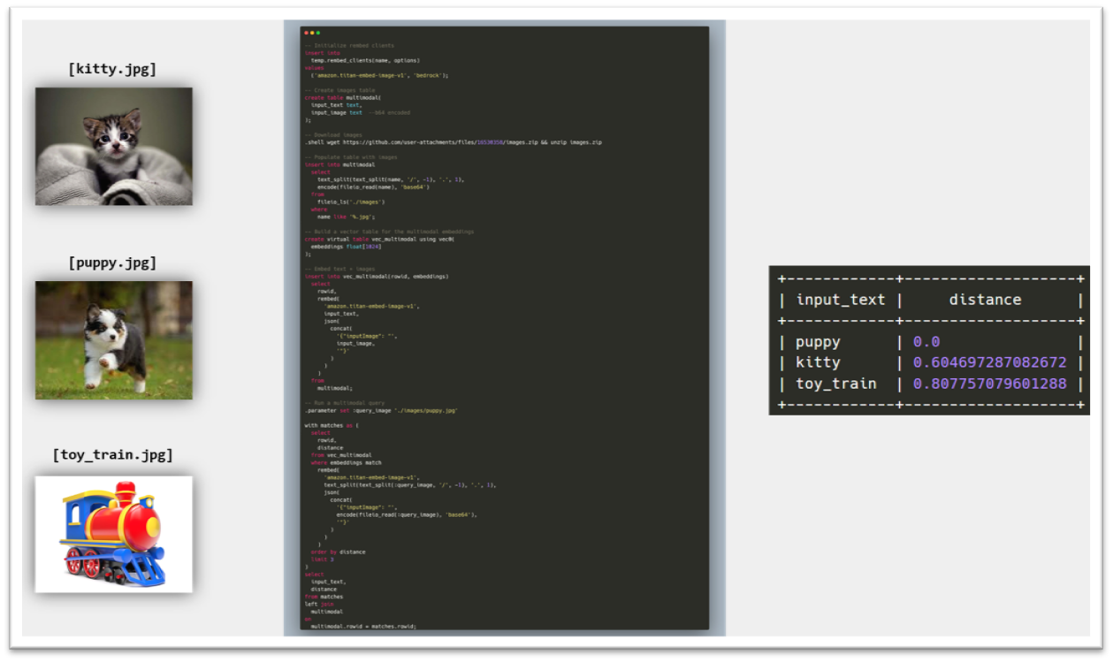This screenshot has height=662, width=1113.
Task: Click the [kitty.jpg] filename label
Action: [x=112, y=69]
